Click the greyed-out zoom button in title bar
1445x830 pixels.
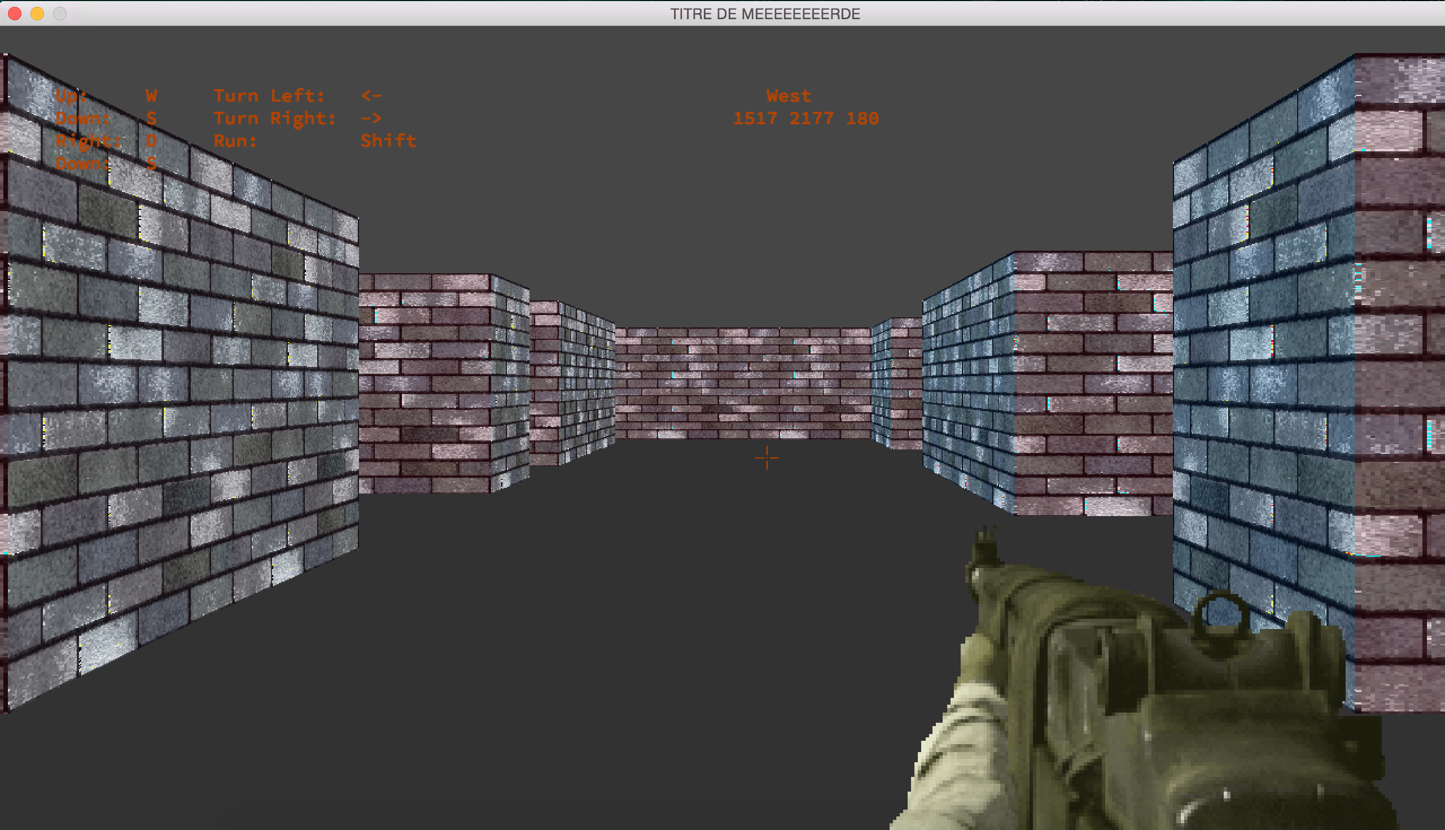click(x=59, y=14)
